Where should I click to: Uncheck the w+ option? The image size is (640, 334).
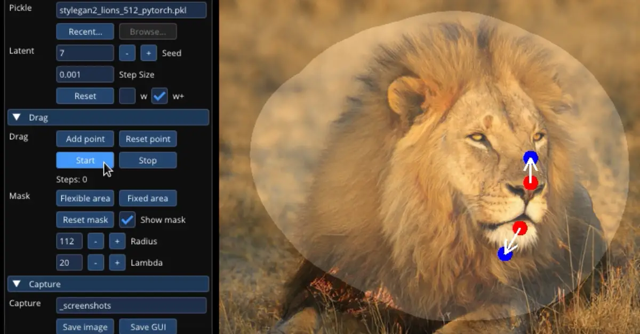click(159, 96)
